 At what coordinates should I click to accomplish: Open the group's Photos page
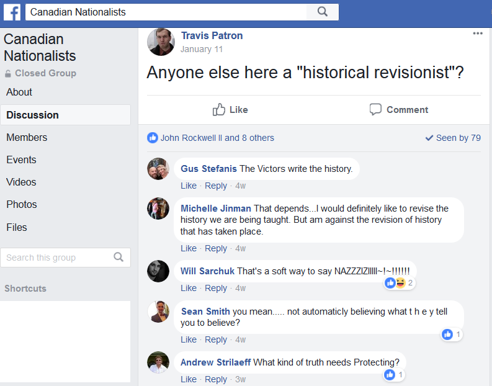click(22, 204)
